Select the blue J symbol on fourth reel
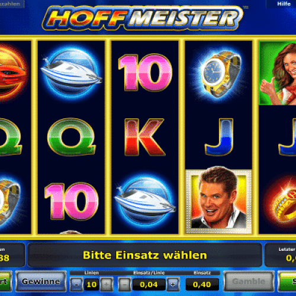The width and height of the screenshot is (296, 296). (x=219, y=137)
